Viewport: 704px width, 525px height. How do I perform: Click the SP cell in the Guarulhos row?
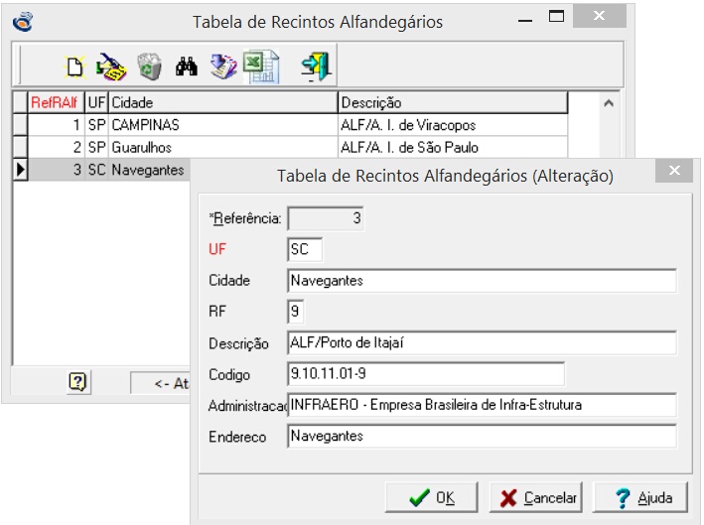96,147
